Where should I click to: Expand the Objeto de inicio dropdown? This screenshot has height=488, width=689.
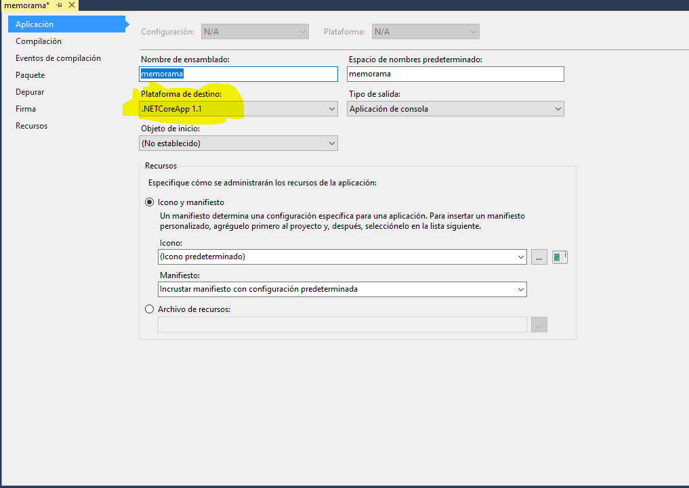[x=238, y=143]
